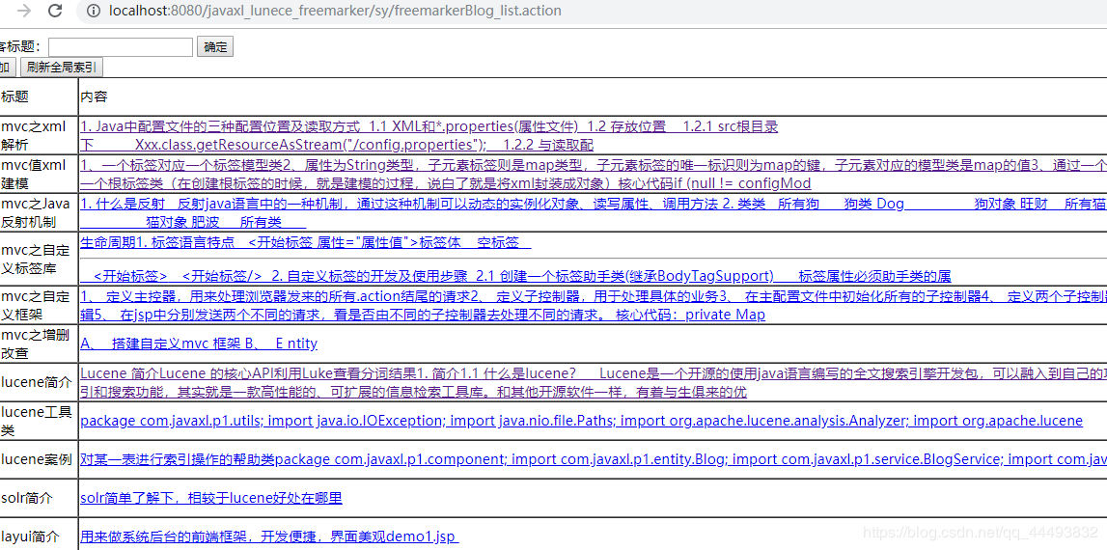Open the link starting with 1、一个标签对应一个标签模型类
The width and height of the screenshot is (1107, 550).
tap(579, 165)
